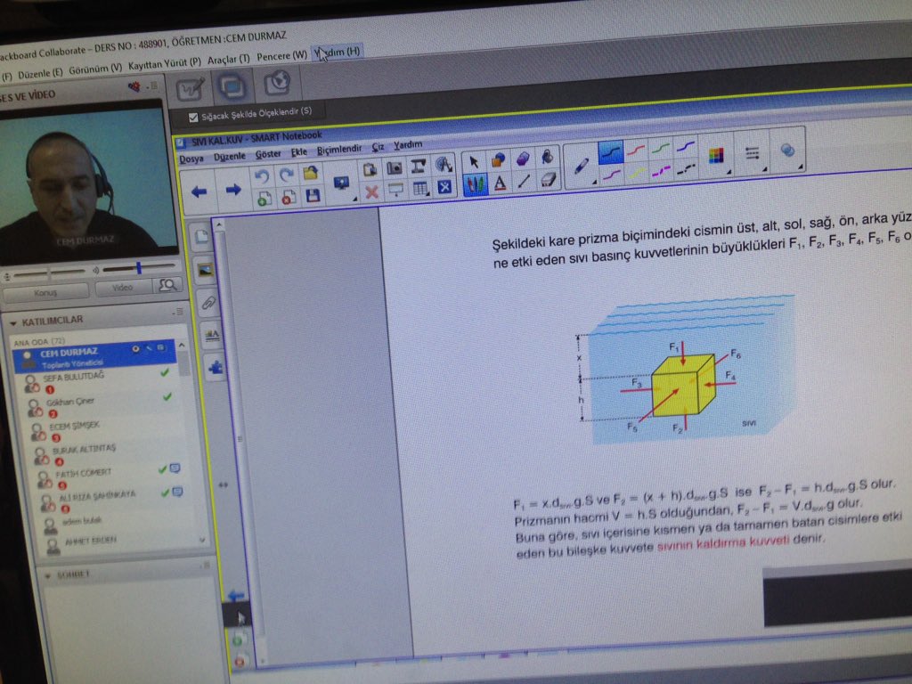Open KATILIMCILAR panel options menu
Viewport: 912px width, 684px height.
(178, 313)
